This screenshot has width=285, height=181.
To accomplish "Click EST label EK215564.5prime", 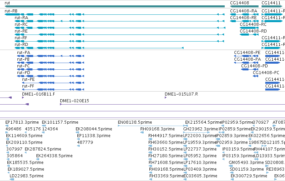I will point(203,122).
